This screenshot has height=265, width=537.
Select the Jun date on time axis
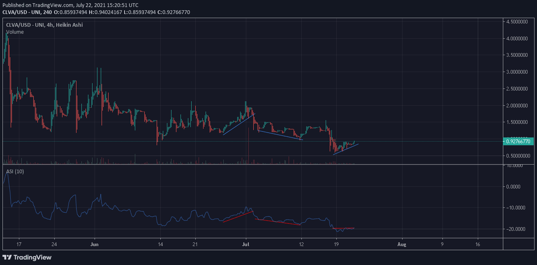pyautogui.click(x=95, y=244)
